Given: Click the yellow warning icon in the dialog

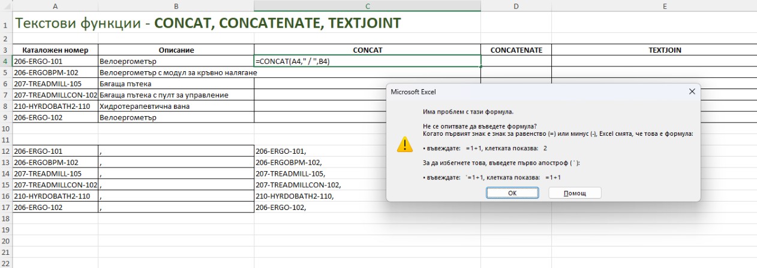Looking at the screenshot, I should click(x=405, y=144).
